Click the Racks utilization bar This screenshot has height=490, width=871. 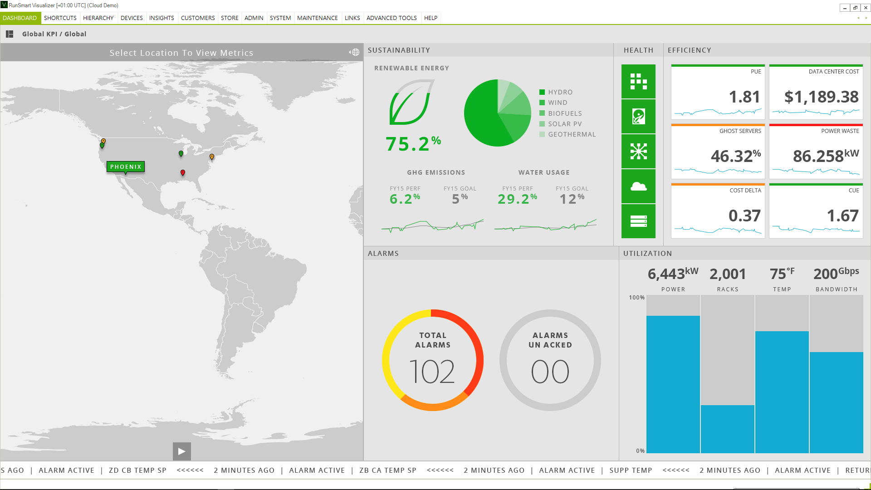[x=727, y=428]
